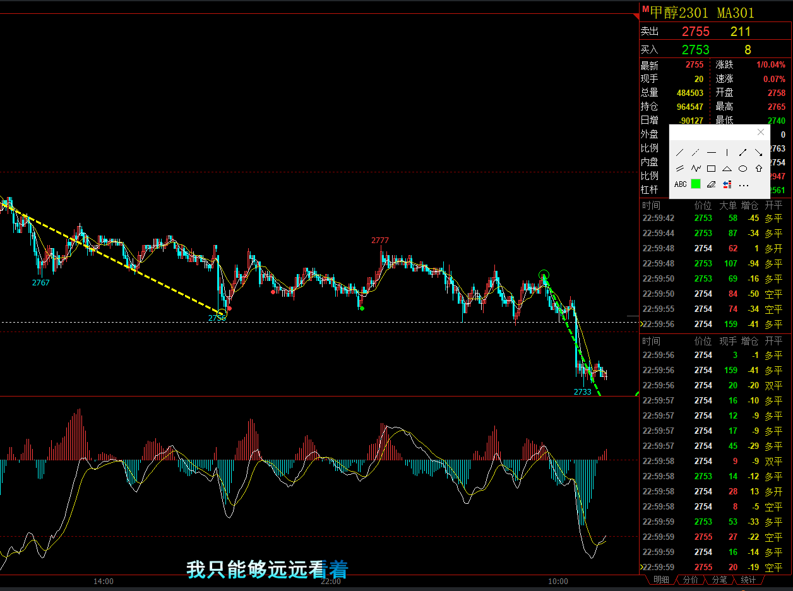Select the dashed line drawing tool
Screen dimensions: 793x591
pyautogui.click(x=695, y=152)
